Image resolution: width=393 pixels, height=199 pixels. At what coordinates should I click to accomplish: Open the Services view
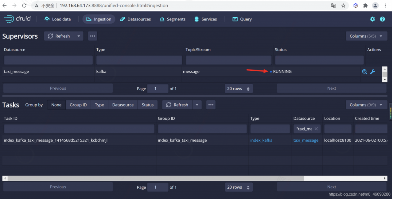coord(205,19)
